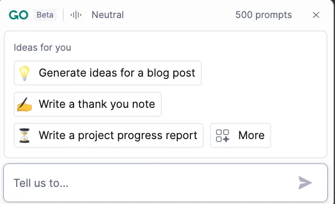Expand More prompt ideas
Screen dimensions: 335x204
(x=241, y=135)
